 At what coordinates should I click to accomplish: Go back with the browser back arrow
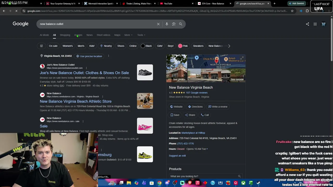(4, 11)
